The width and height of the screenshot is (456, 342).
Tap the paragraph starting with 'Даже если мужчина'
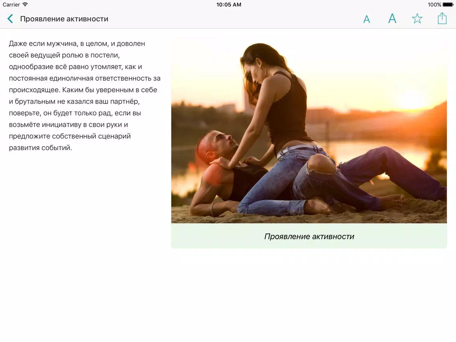coord(85,96)
